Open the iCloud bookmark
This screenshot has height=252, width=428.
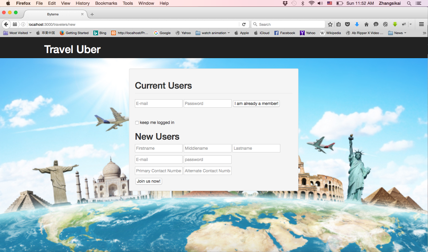(x=262, y=33)
